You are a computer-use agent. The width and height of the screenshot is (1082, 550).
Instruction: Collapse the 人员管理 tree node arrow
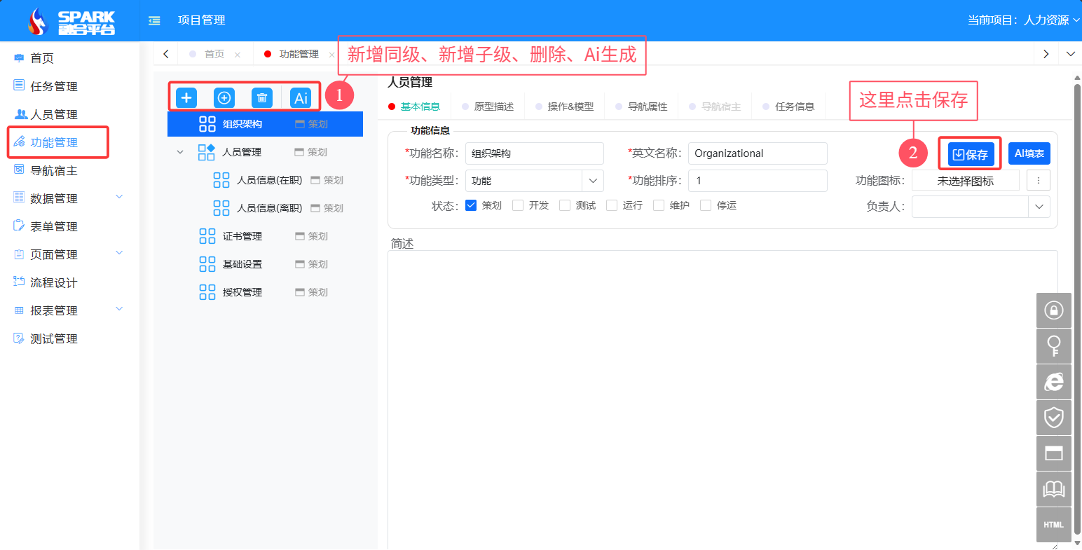point(180,152)
